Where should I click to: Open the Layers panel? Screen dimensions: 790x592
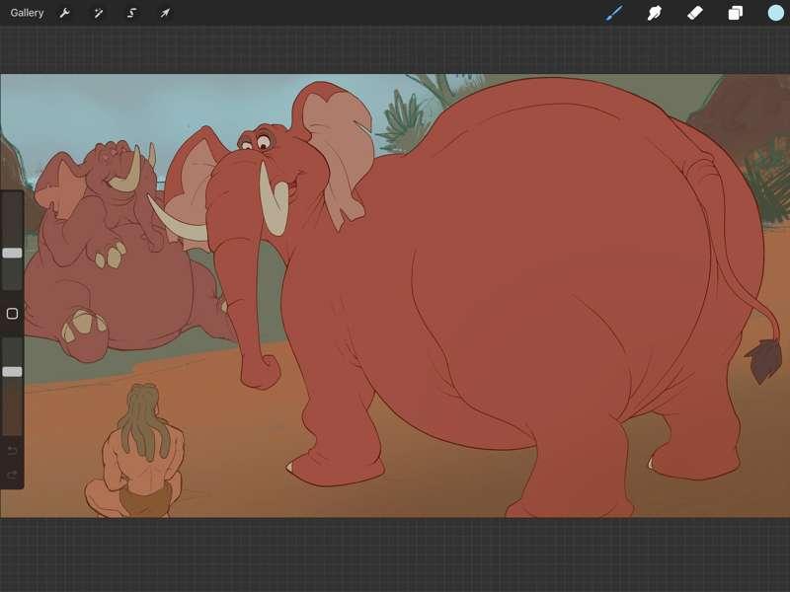click(735, 13)
